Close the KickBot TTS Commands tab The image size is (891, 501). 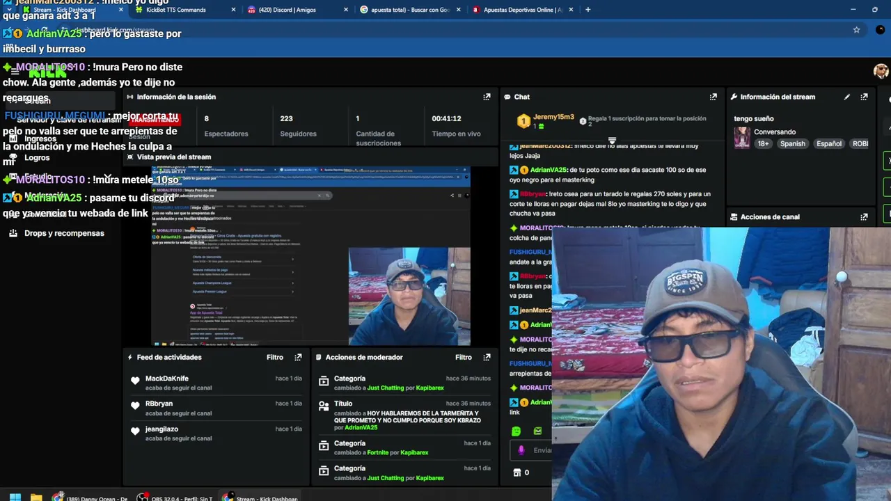click(232, 10)
